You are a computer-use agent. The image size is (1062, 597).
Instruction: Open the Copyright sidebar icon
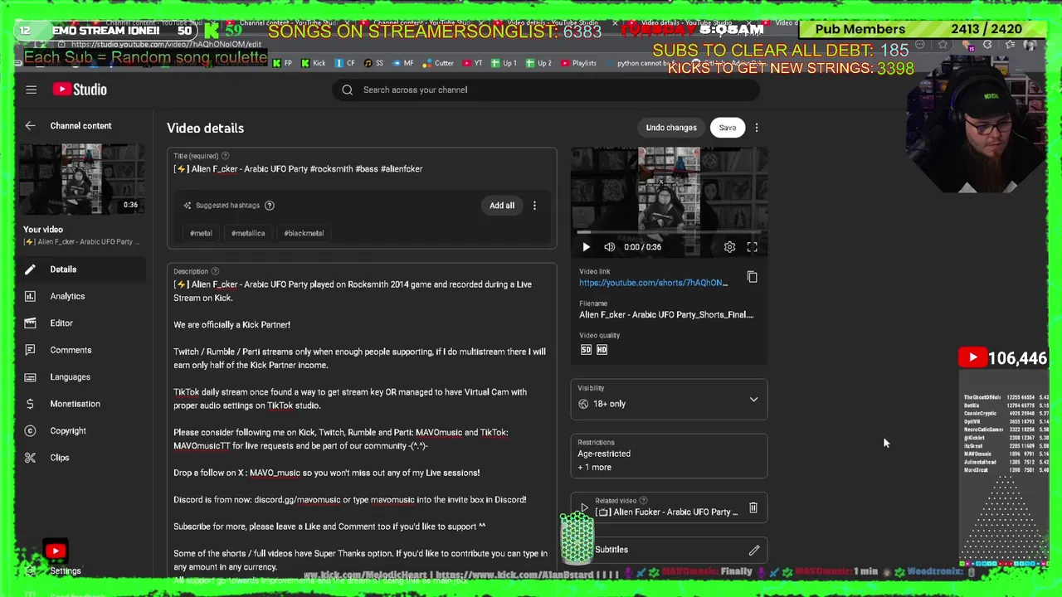tap(30, 431)
